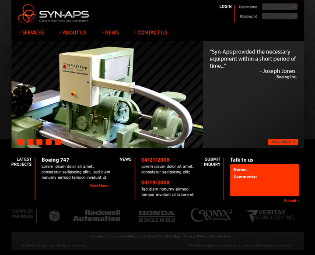Click the arrow in the Username field
The height and width of the screenshot is (255, 315).
294,7
